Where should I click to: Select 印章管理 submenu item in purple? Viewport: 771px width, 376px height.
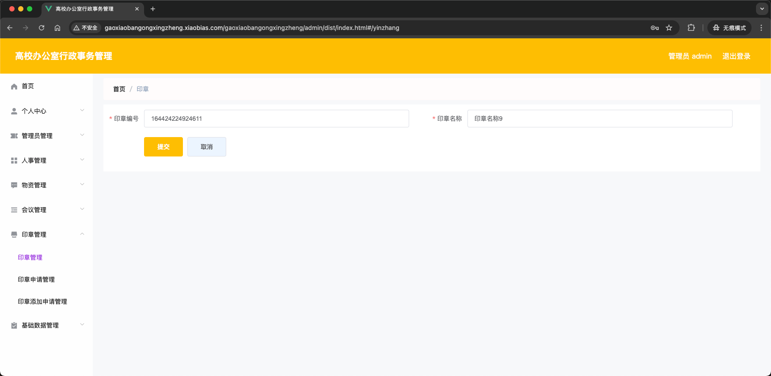pyautogui.click(x=30, y=257)
